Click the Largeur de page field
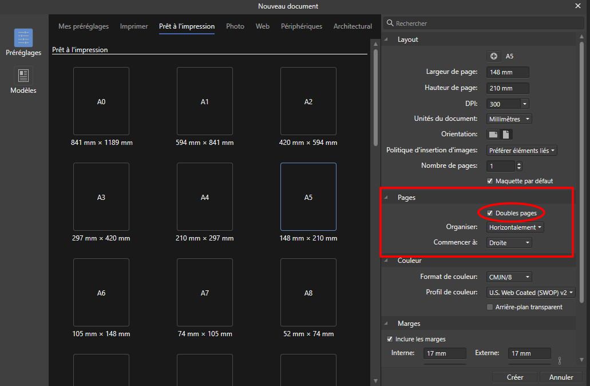Viewport: 590px width, 386px height. [x=508, y=72]
